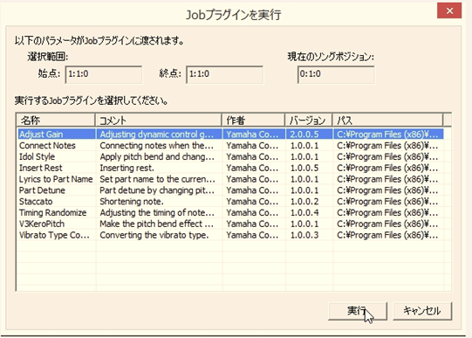Click version 2.0.0.5 of Adjust Gain
472x338 pixels.
tap(304, 134)
